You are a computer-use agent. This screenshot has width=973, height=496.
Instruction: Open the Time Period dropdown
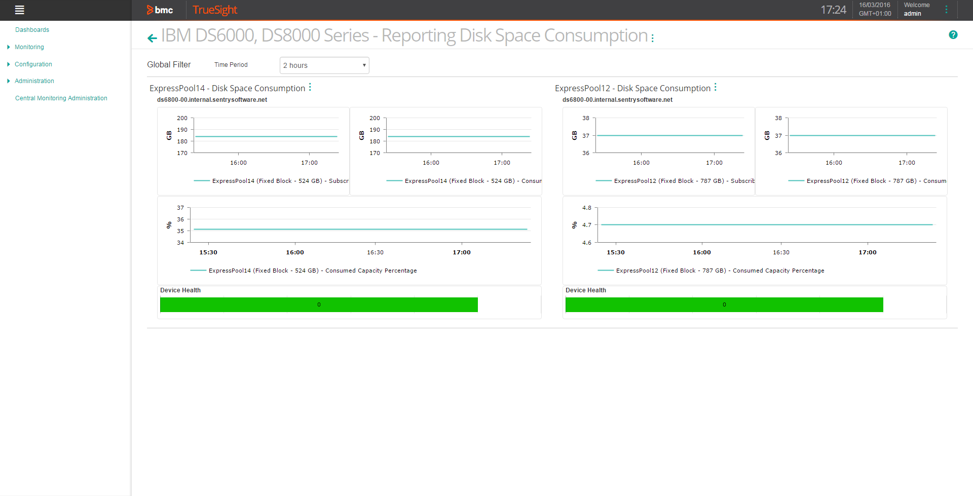(x=324, y=65)
